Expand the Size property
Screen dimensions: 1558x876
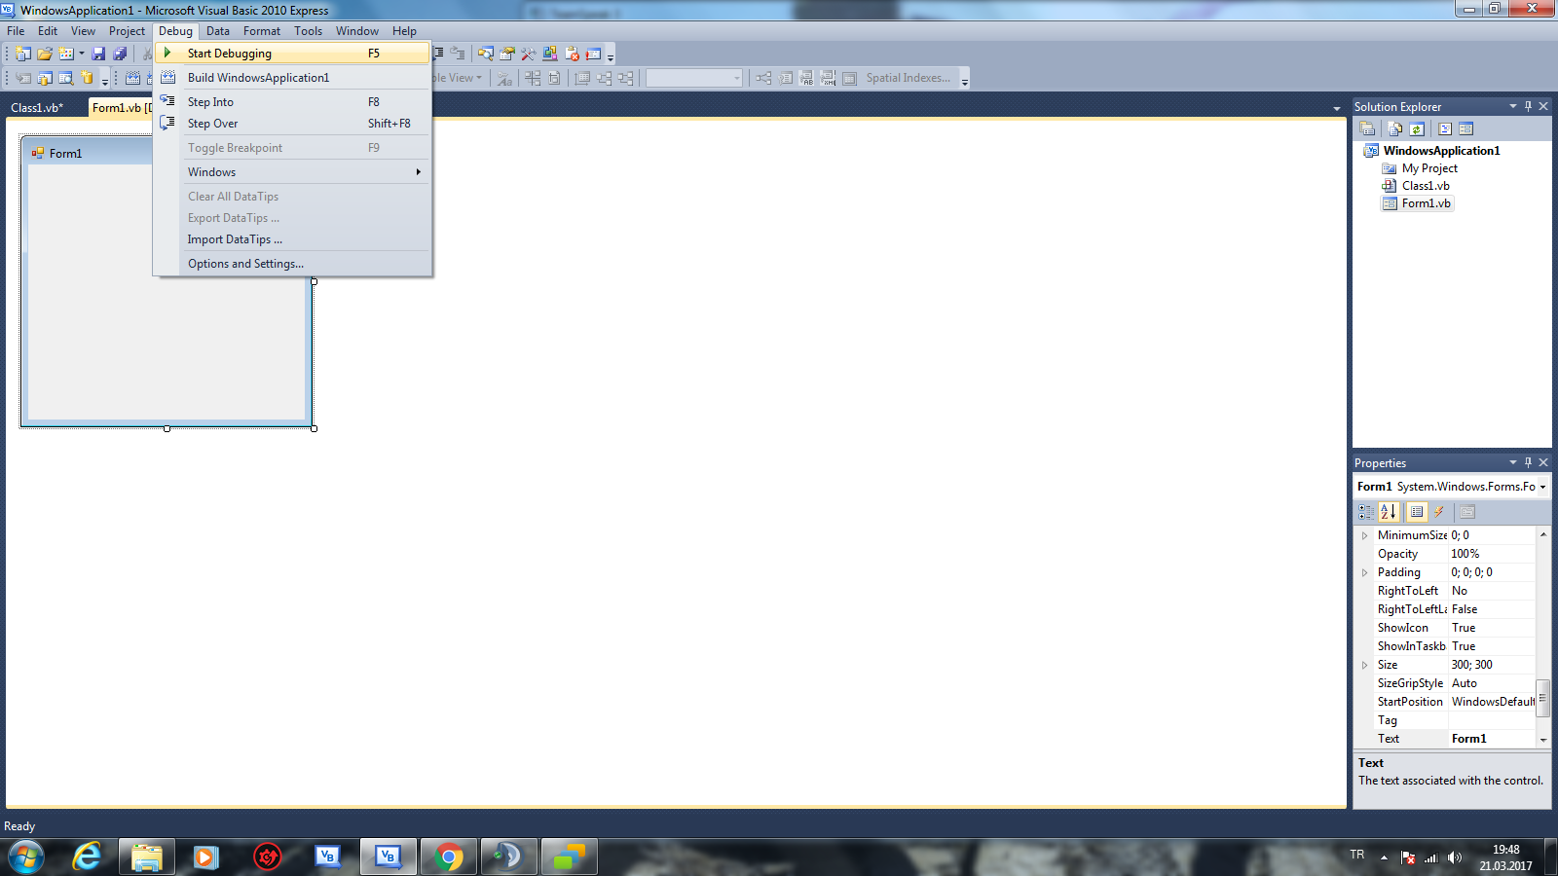(1364, 665)
